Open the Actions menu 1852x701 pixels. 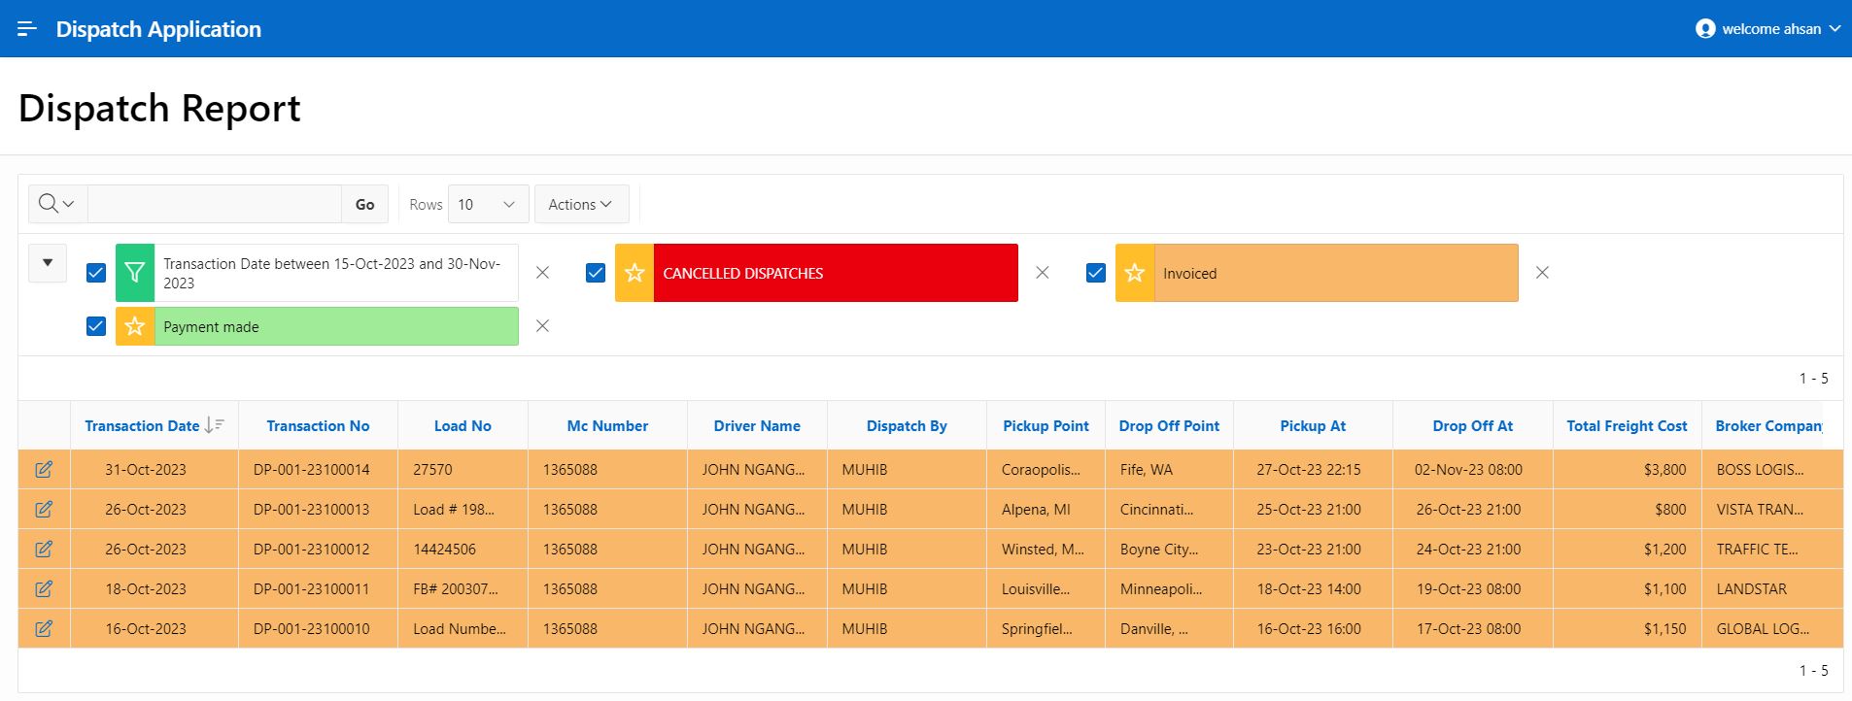tap(581, 204)
